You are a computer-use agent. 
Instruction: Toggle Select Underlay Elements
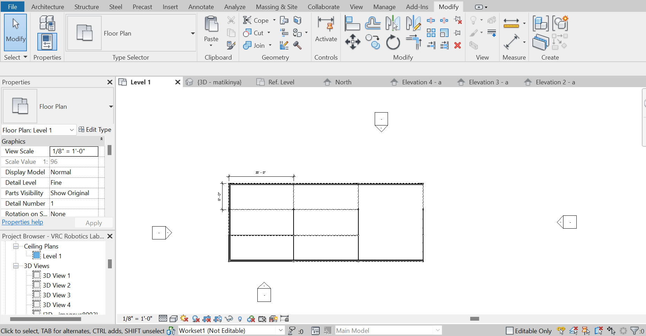pos(574,330)
